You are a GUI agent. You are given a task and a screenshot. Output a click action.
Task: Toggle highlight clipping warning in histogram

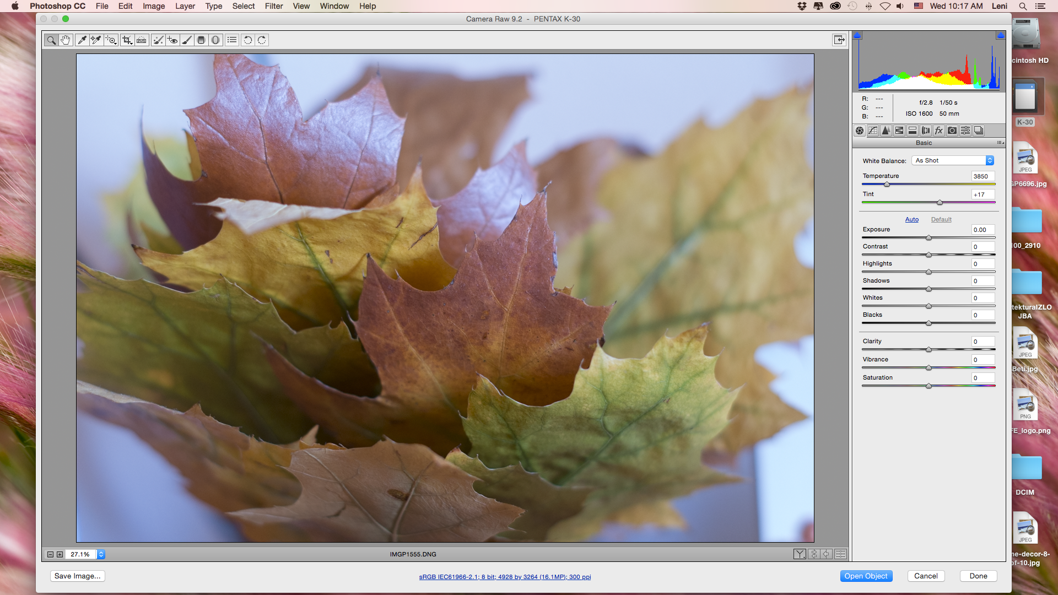click(x=1000, y=36)
